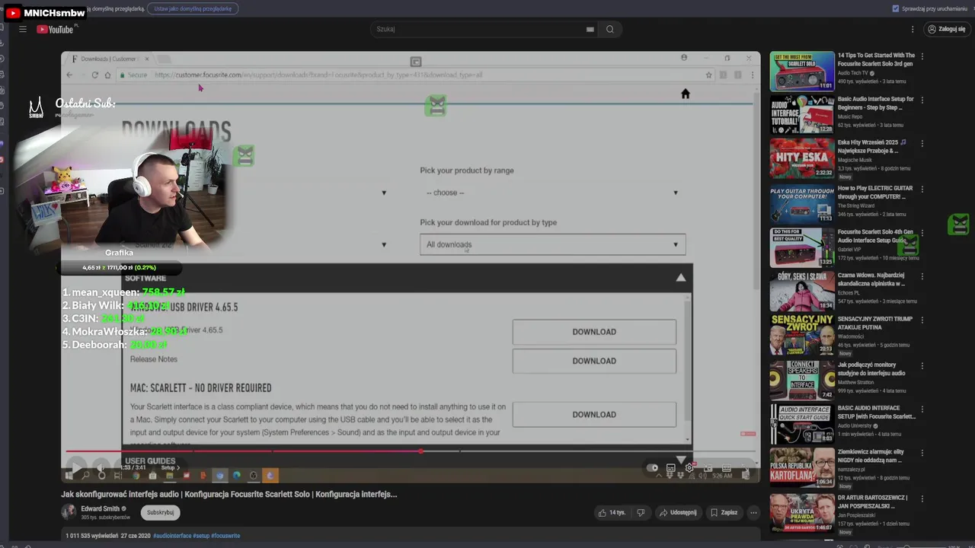Open 'Jak podłączyć monitory studyjne' video title
The width and height of the screenshot is (975, 548).
tap(871, 369)
